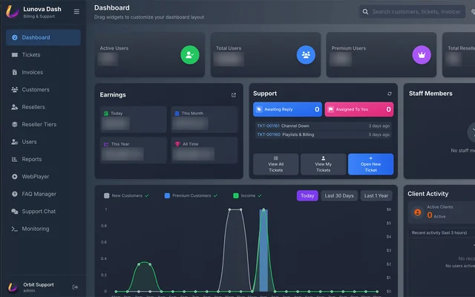Click the This Year chart icon
The width and height of the screenshot is (475, 297).
106,144
